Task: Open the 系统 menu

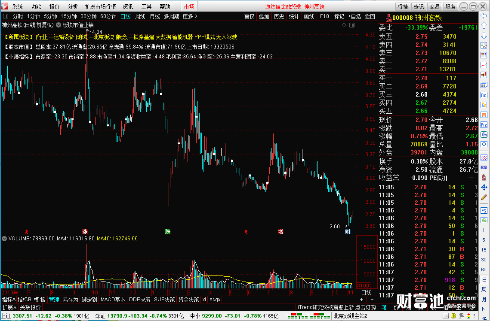Action: click(x=18, y=6)
